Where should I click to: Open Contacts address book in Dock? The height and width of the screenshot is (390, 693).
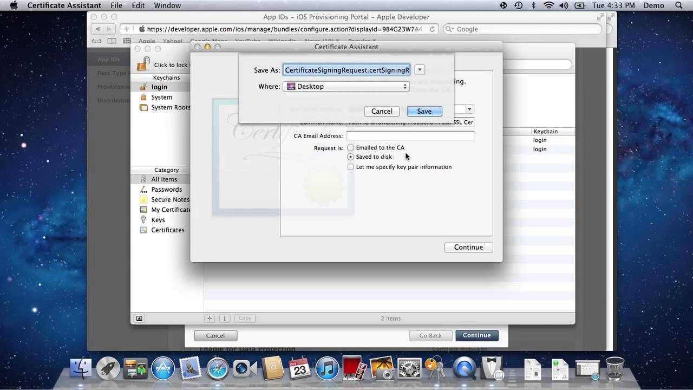click(x=273, y=369)
